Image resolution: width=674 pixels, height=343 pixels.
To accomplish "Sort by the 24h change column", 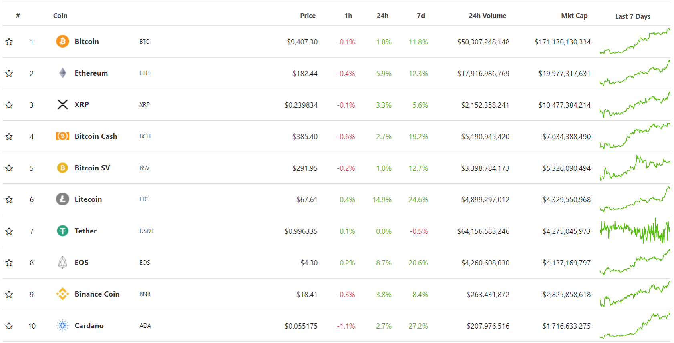I will 382,16.
